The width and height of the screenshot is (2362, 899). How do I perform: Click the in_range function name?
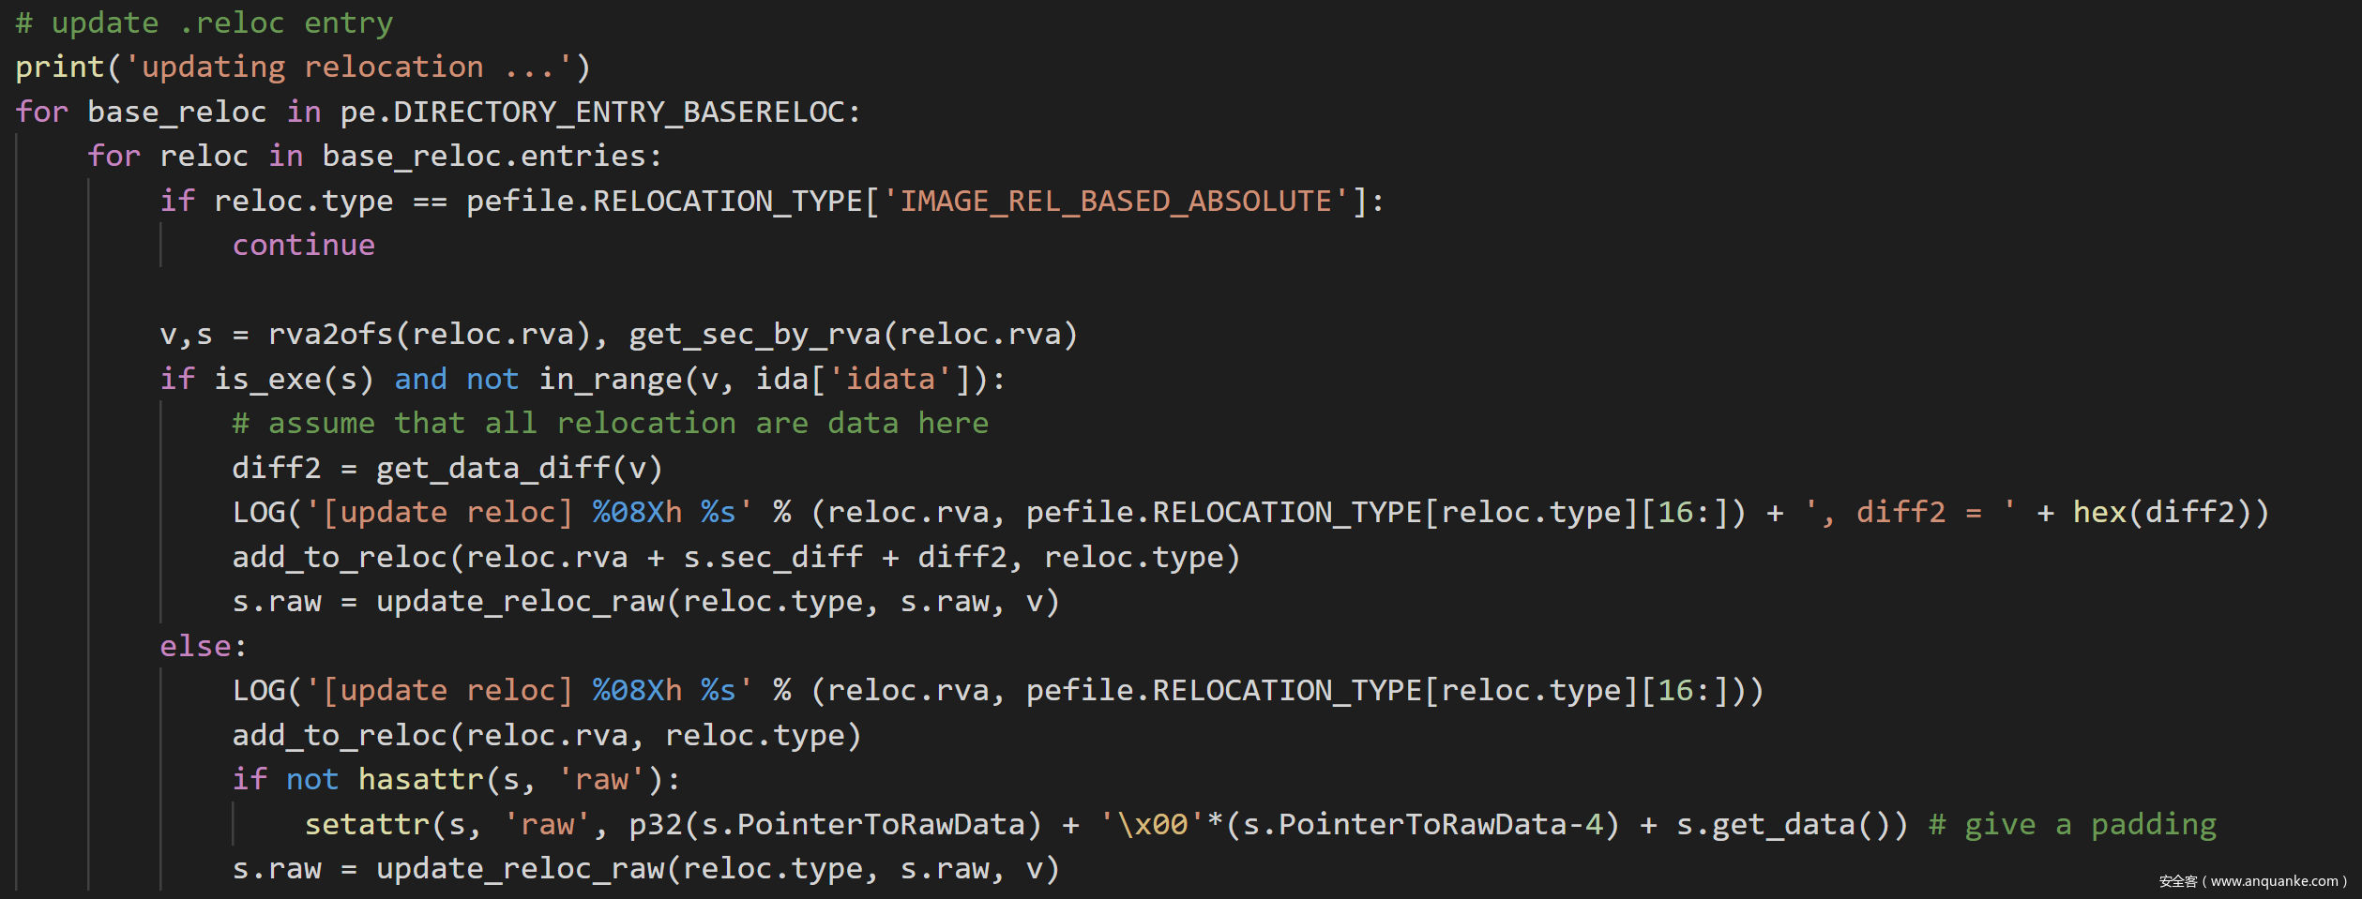click(x=611, y=380)
